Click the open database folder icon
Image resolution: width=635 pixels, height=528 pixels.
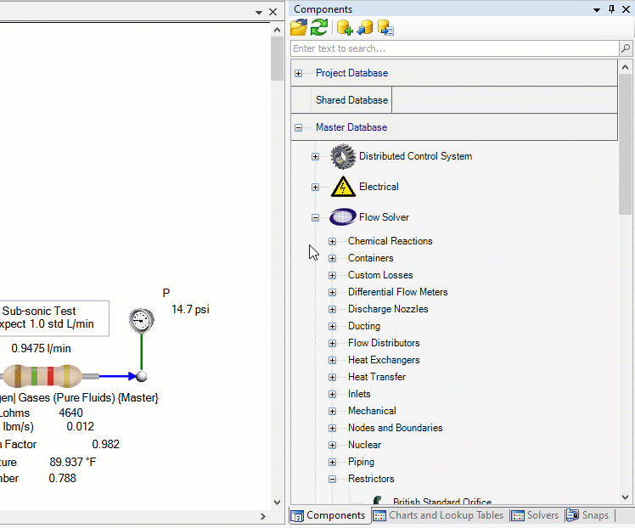click(x=299, y=28)
